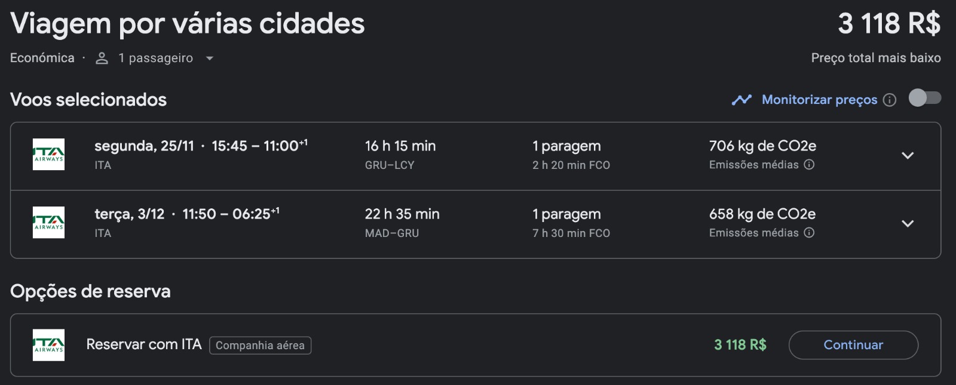Click emissions info icon for 706 kg flight
Image resolution: width=956 pixels, height=385 pixels.
(x=809, y=165)
